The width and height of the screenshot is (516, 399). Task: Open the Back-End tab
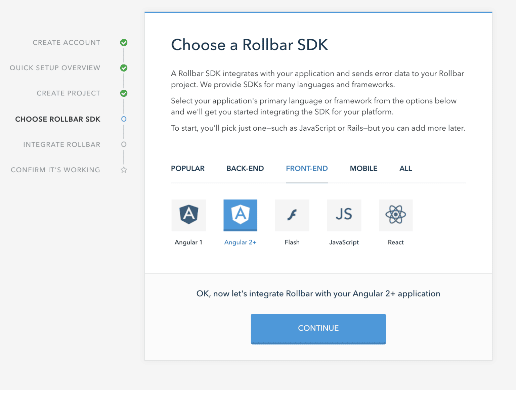[245, 169]
